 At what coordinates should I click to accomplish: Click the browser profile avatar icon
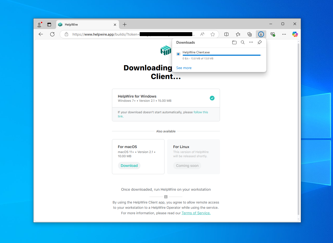pyautogui.click(x=39, y=24)
